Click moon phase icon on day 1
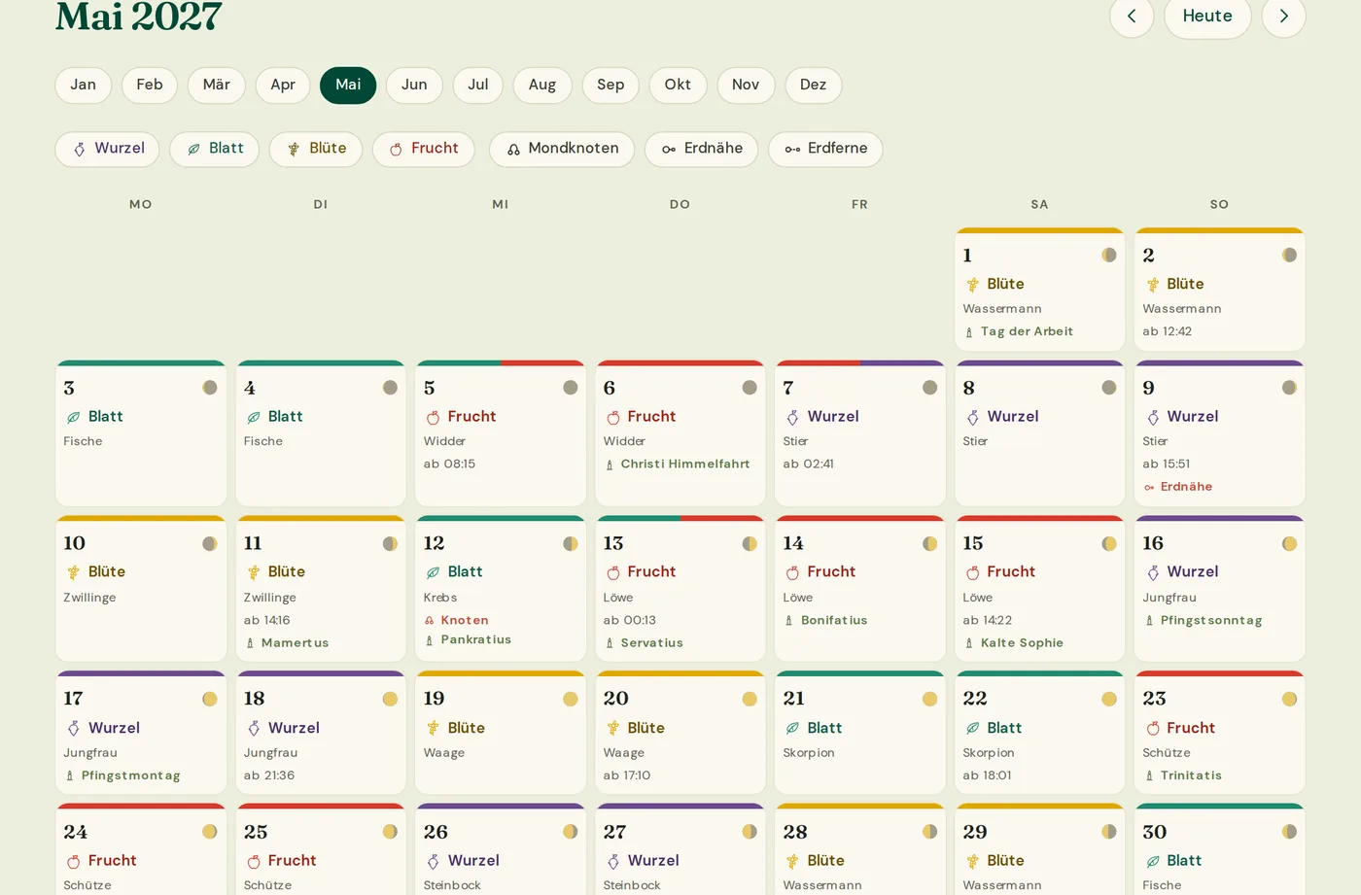The width and height of the screenshot is (1361, 895). (x=1109, y=255)
